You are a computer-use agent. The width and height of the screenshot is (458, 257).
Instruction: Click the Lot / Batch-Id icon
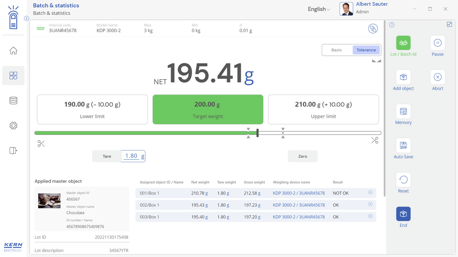click(403, 43)
